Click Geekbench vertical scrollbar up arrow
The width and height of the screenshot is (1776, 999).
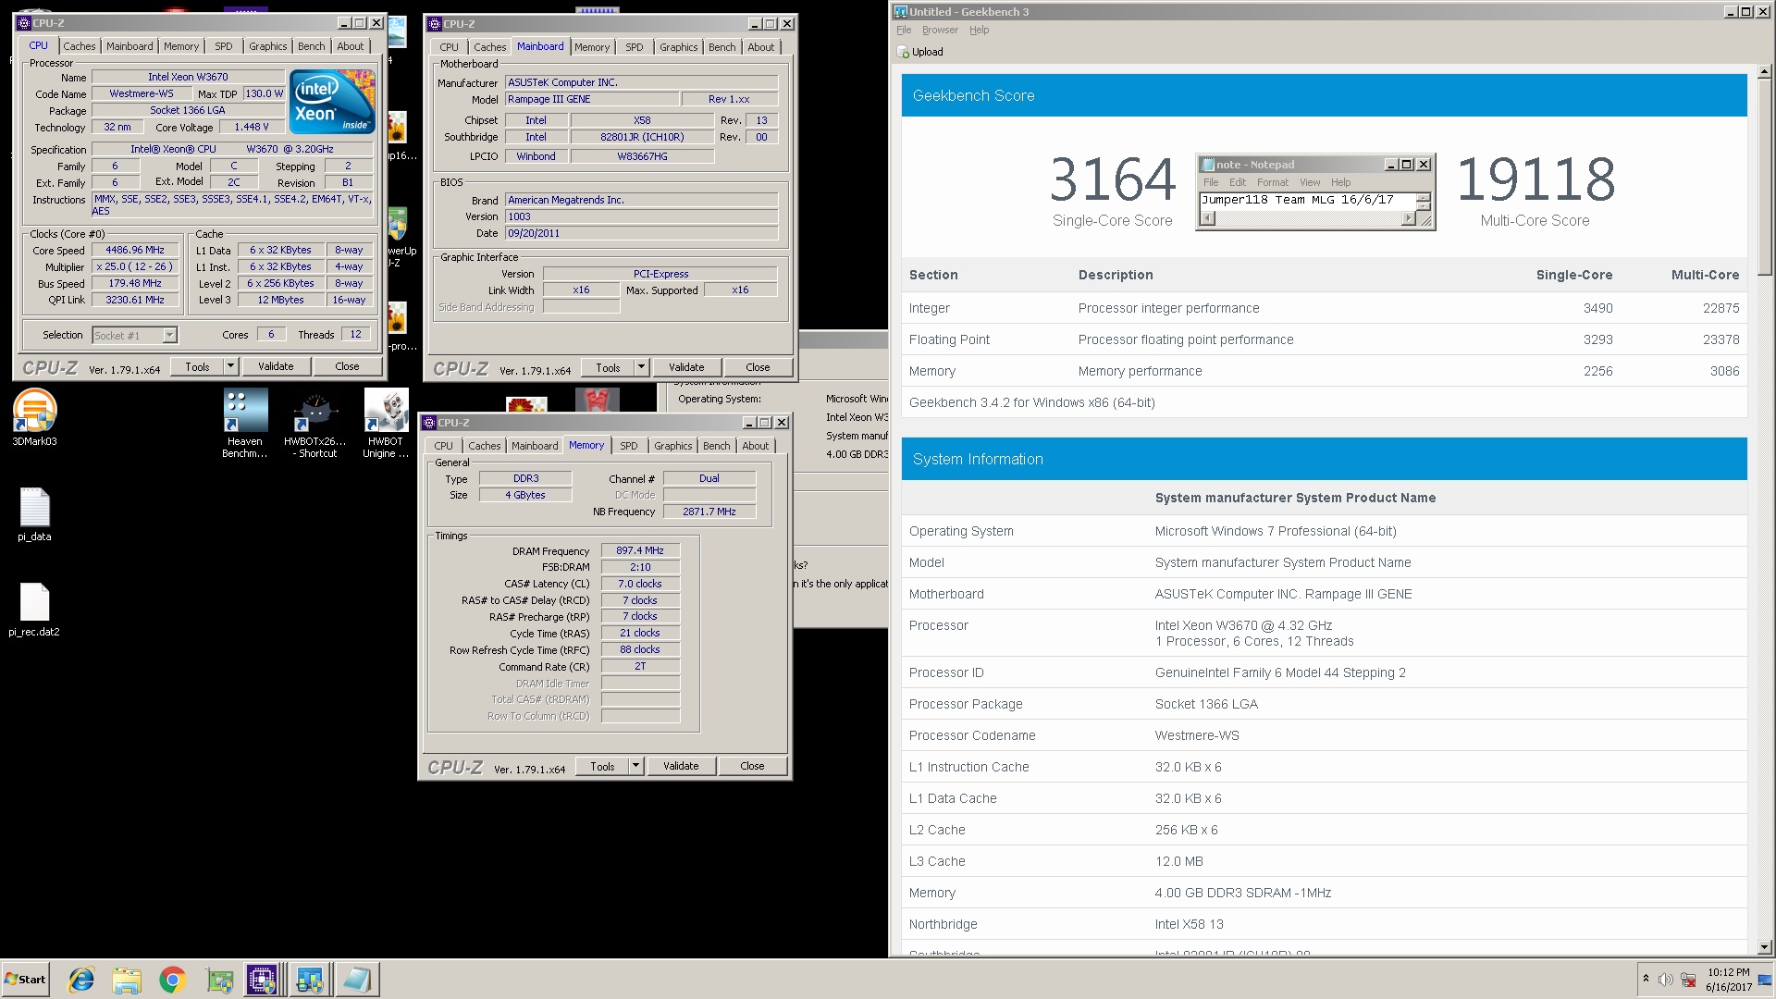click(1764, 71)
